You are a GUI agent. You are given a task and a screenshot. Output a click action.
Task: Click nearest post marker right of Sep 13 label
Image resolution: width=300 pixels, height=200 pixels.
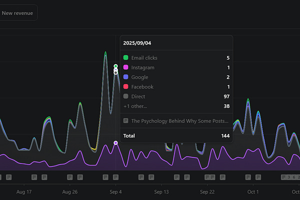(177, 177)
